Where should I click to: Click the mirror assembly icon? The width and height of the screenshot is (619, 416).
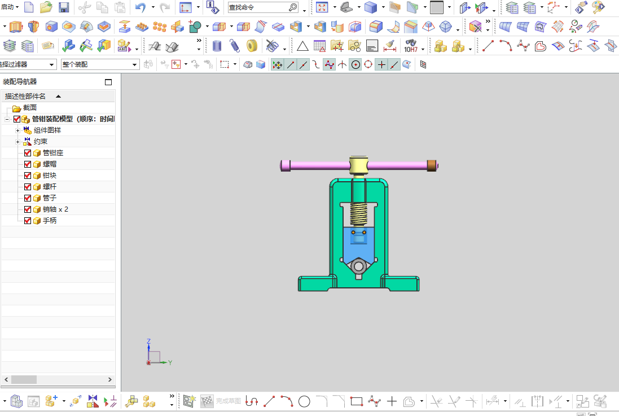93,401
